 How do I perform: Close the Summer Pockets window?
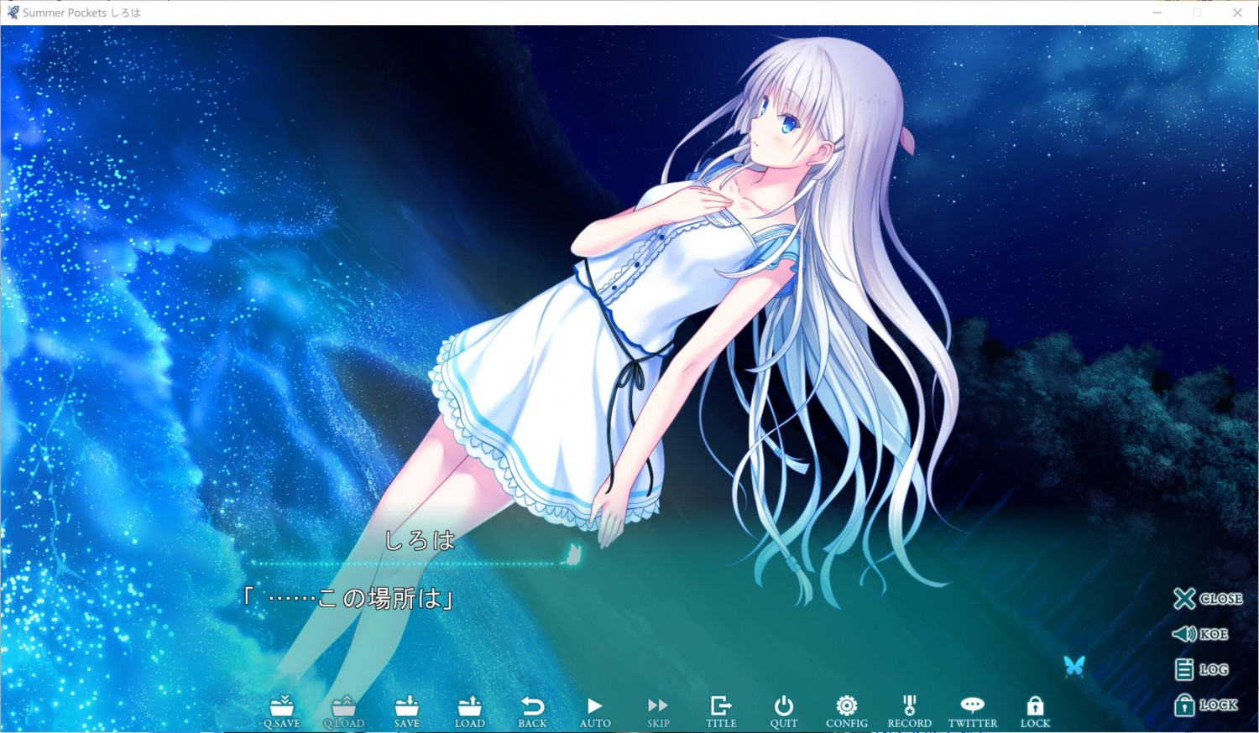1237,13
